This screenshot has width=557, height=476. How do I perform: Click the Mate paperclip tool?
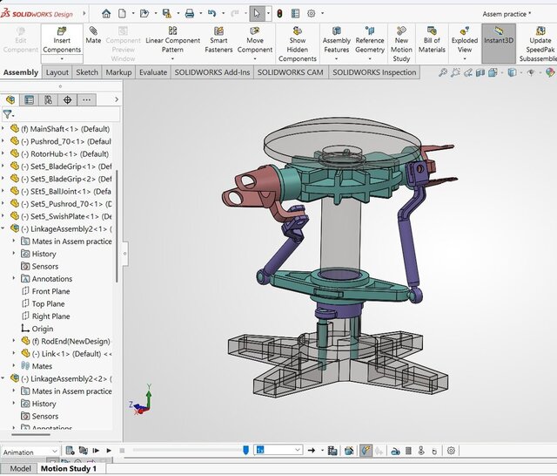[93, 36]
